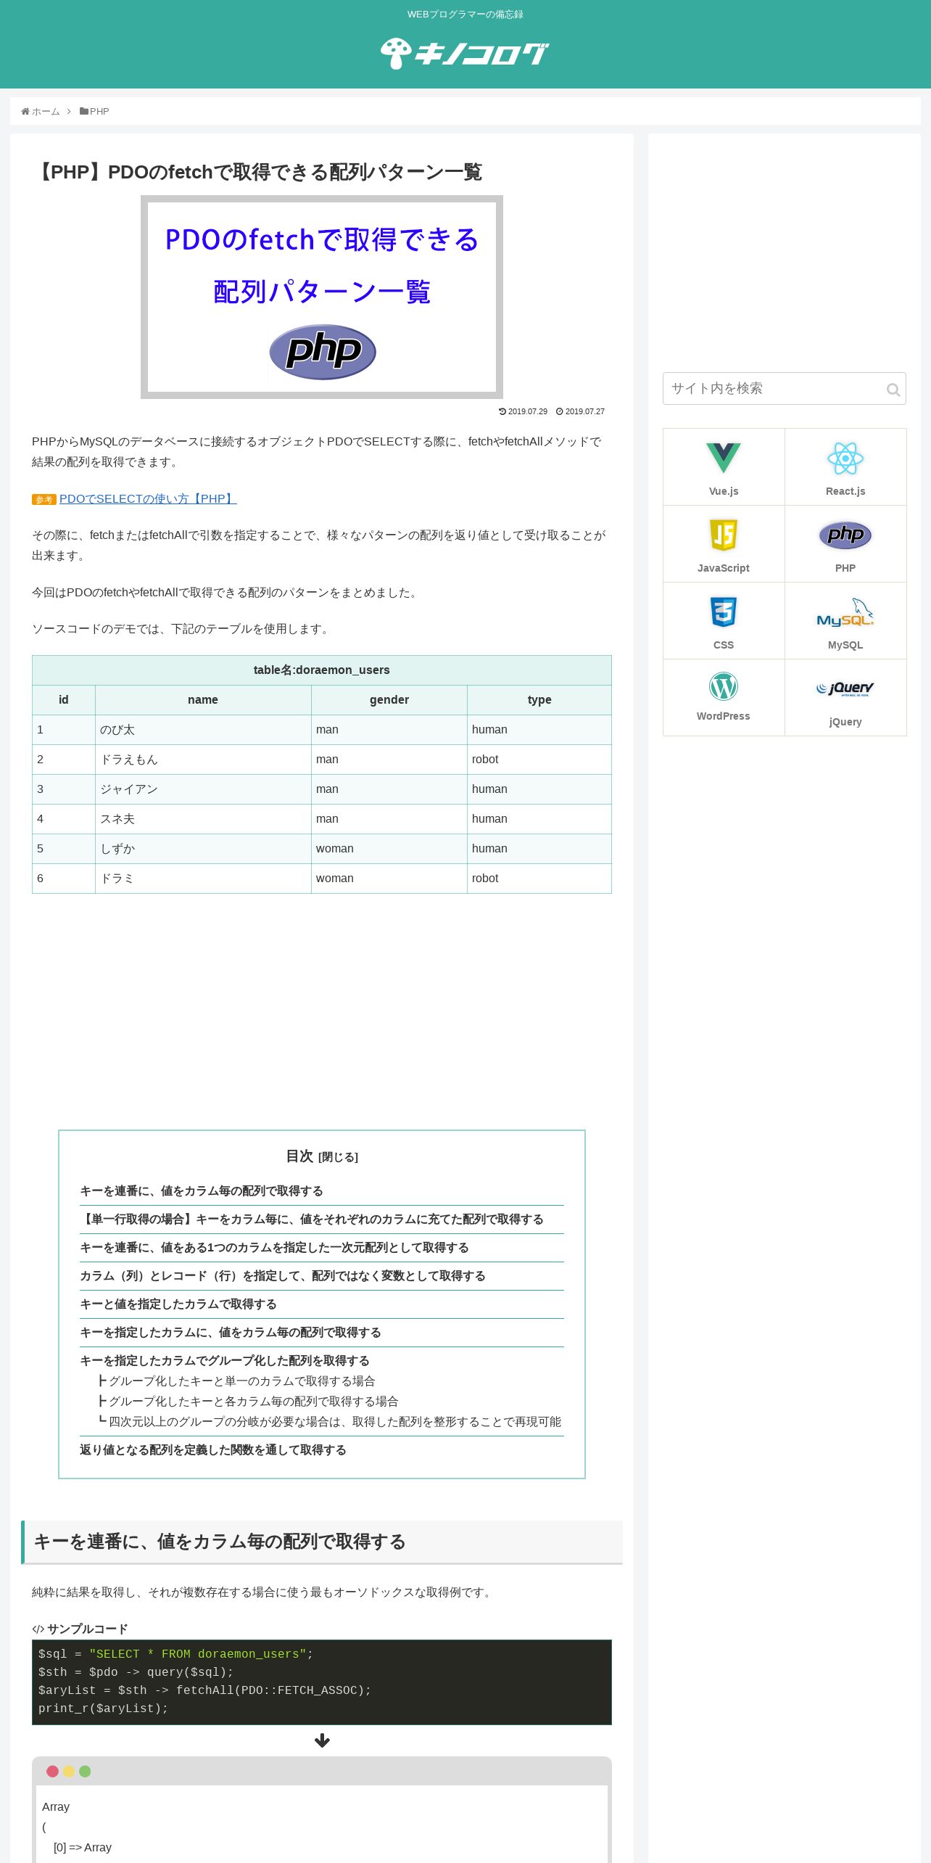Viewport: 931px width, 1863px height.
Task: Click the PDOのfetch article featured image
Action: tap(322, 297)
